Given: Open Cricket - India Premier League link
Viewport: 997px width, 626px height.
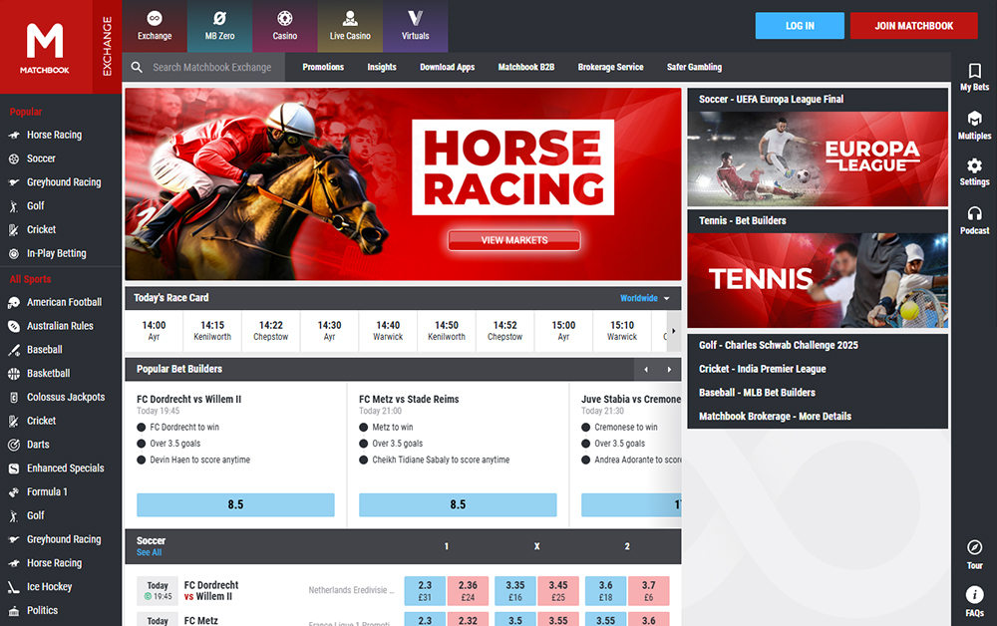Looking at the screenshot, I should pyautogui.click(x=763, y=369).
